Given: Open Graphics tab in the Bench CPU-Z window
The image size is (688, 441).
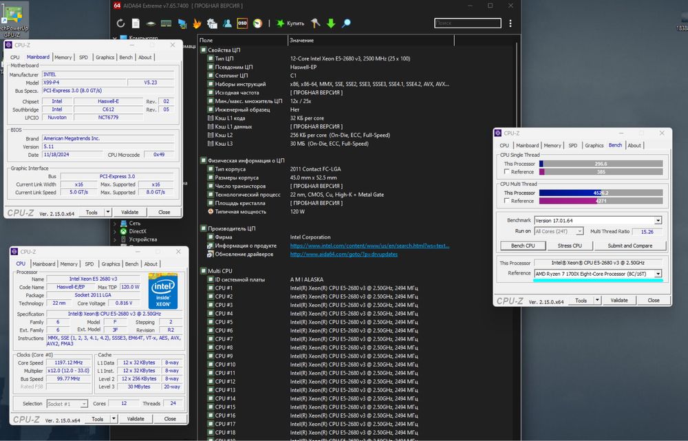Looking at the screenshot, I should click(x=594, y=146).
